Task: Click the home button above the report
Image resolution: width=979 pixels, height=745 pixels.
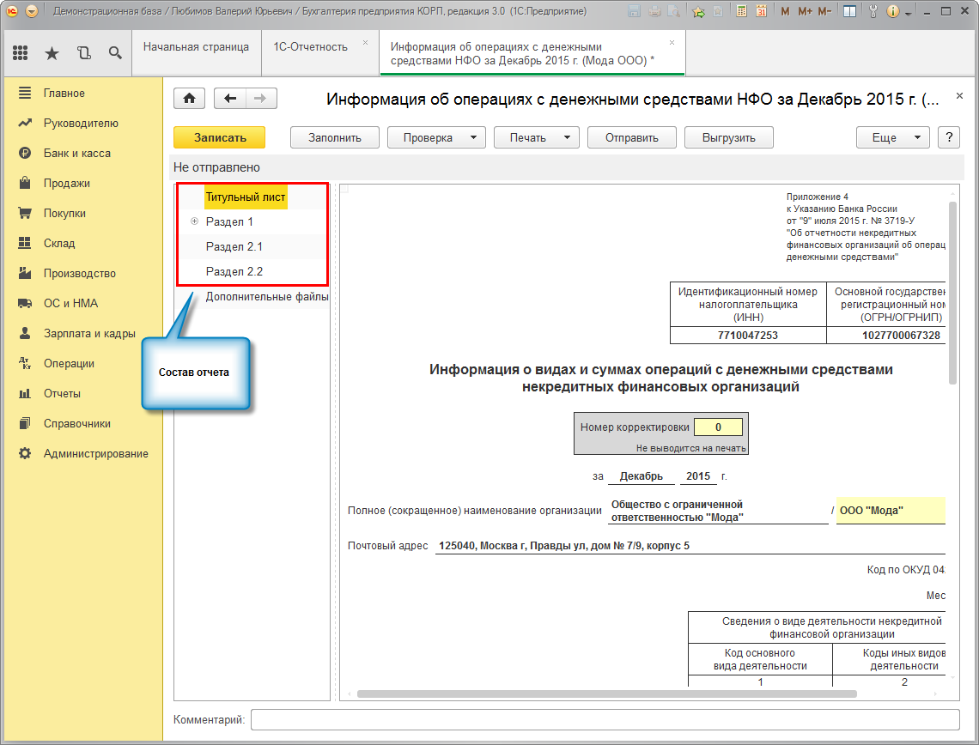Action: (x=189, y=99)
